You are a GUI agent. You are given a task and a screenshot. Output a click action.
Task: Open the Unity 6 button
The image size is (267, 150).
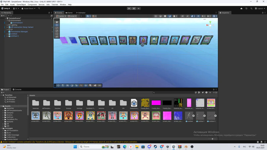pyautogui.click(x=6, y=9)
